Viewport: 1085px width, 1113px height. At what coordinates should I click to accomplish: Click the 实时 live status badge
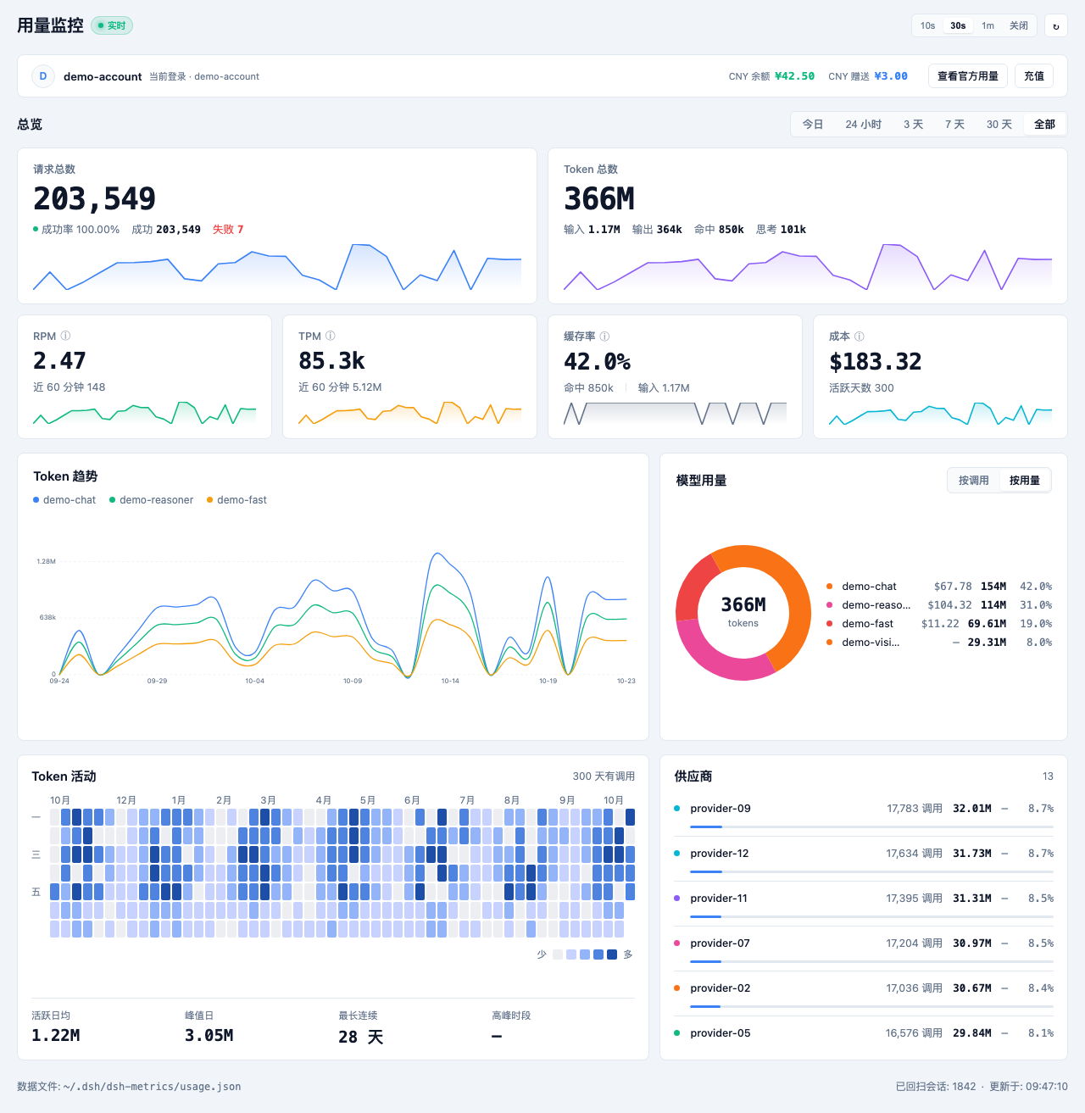click(112, 25)
